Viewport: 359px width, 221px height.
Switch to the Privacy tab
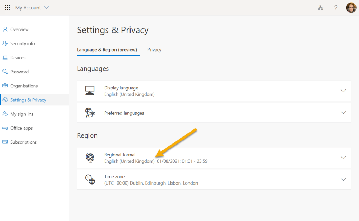[x=154, y=49]
